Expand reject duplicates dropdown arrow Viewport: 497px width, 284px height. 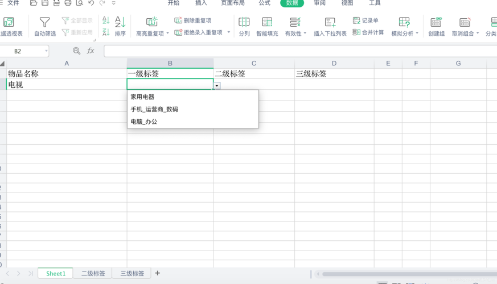pos(228,32)
